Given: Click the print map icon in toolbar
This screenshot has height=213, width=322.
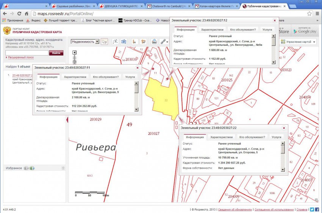Looking at the screenshot, I should 155,42.
